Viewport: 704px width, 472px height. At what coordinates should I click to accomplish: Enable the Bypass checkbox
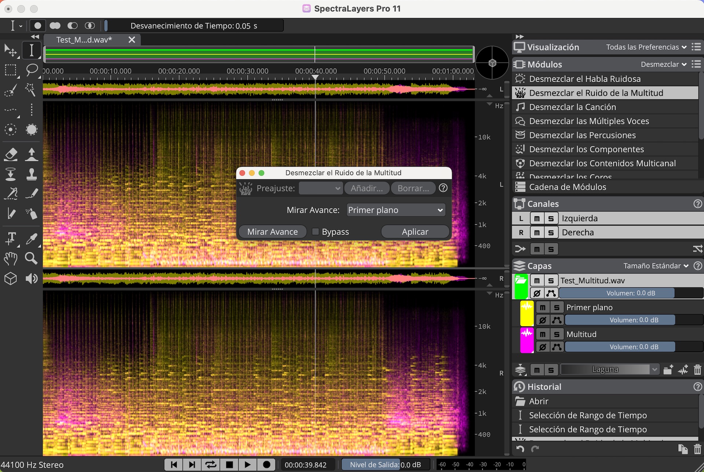315,232
